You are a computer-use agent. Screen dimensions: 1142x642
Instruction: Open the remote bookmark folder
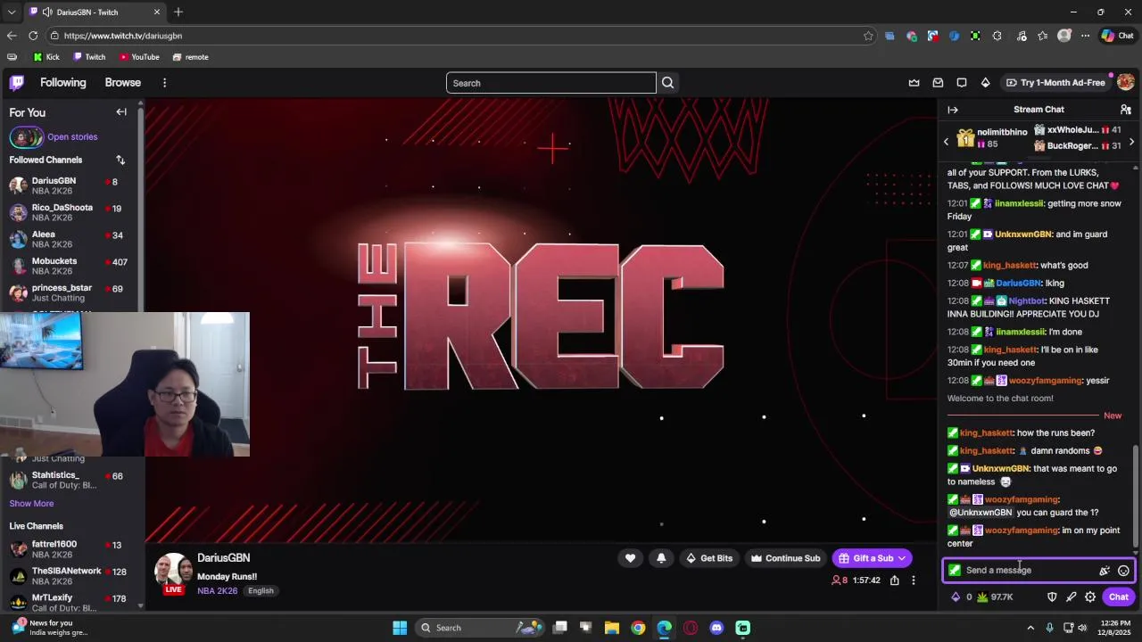190,57
